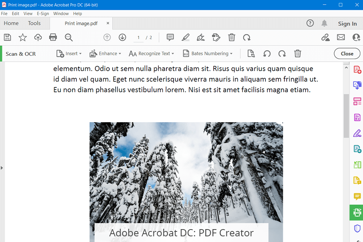The image size is (363, 242).
Task: Switch to the Tools tab
Action: 34,23
